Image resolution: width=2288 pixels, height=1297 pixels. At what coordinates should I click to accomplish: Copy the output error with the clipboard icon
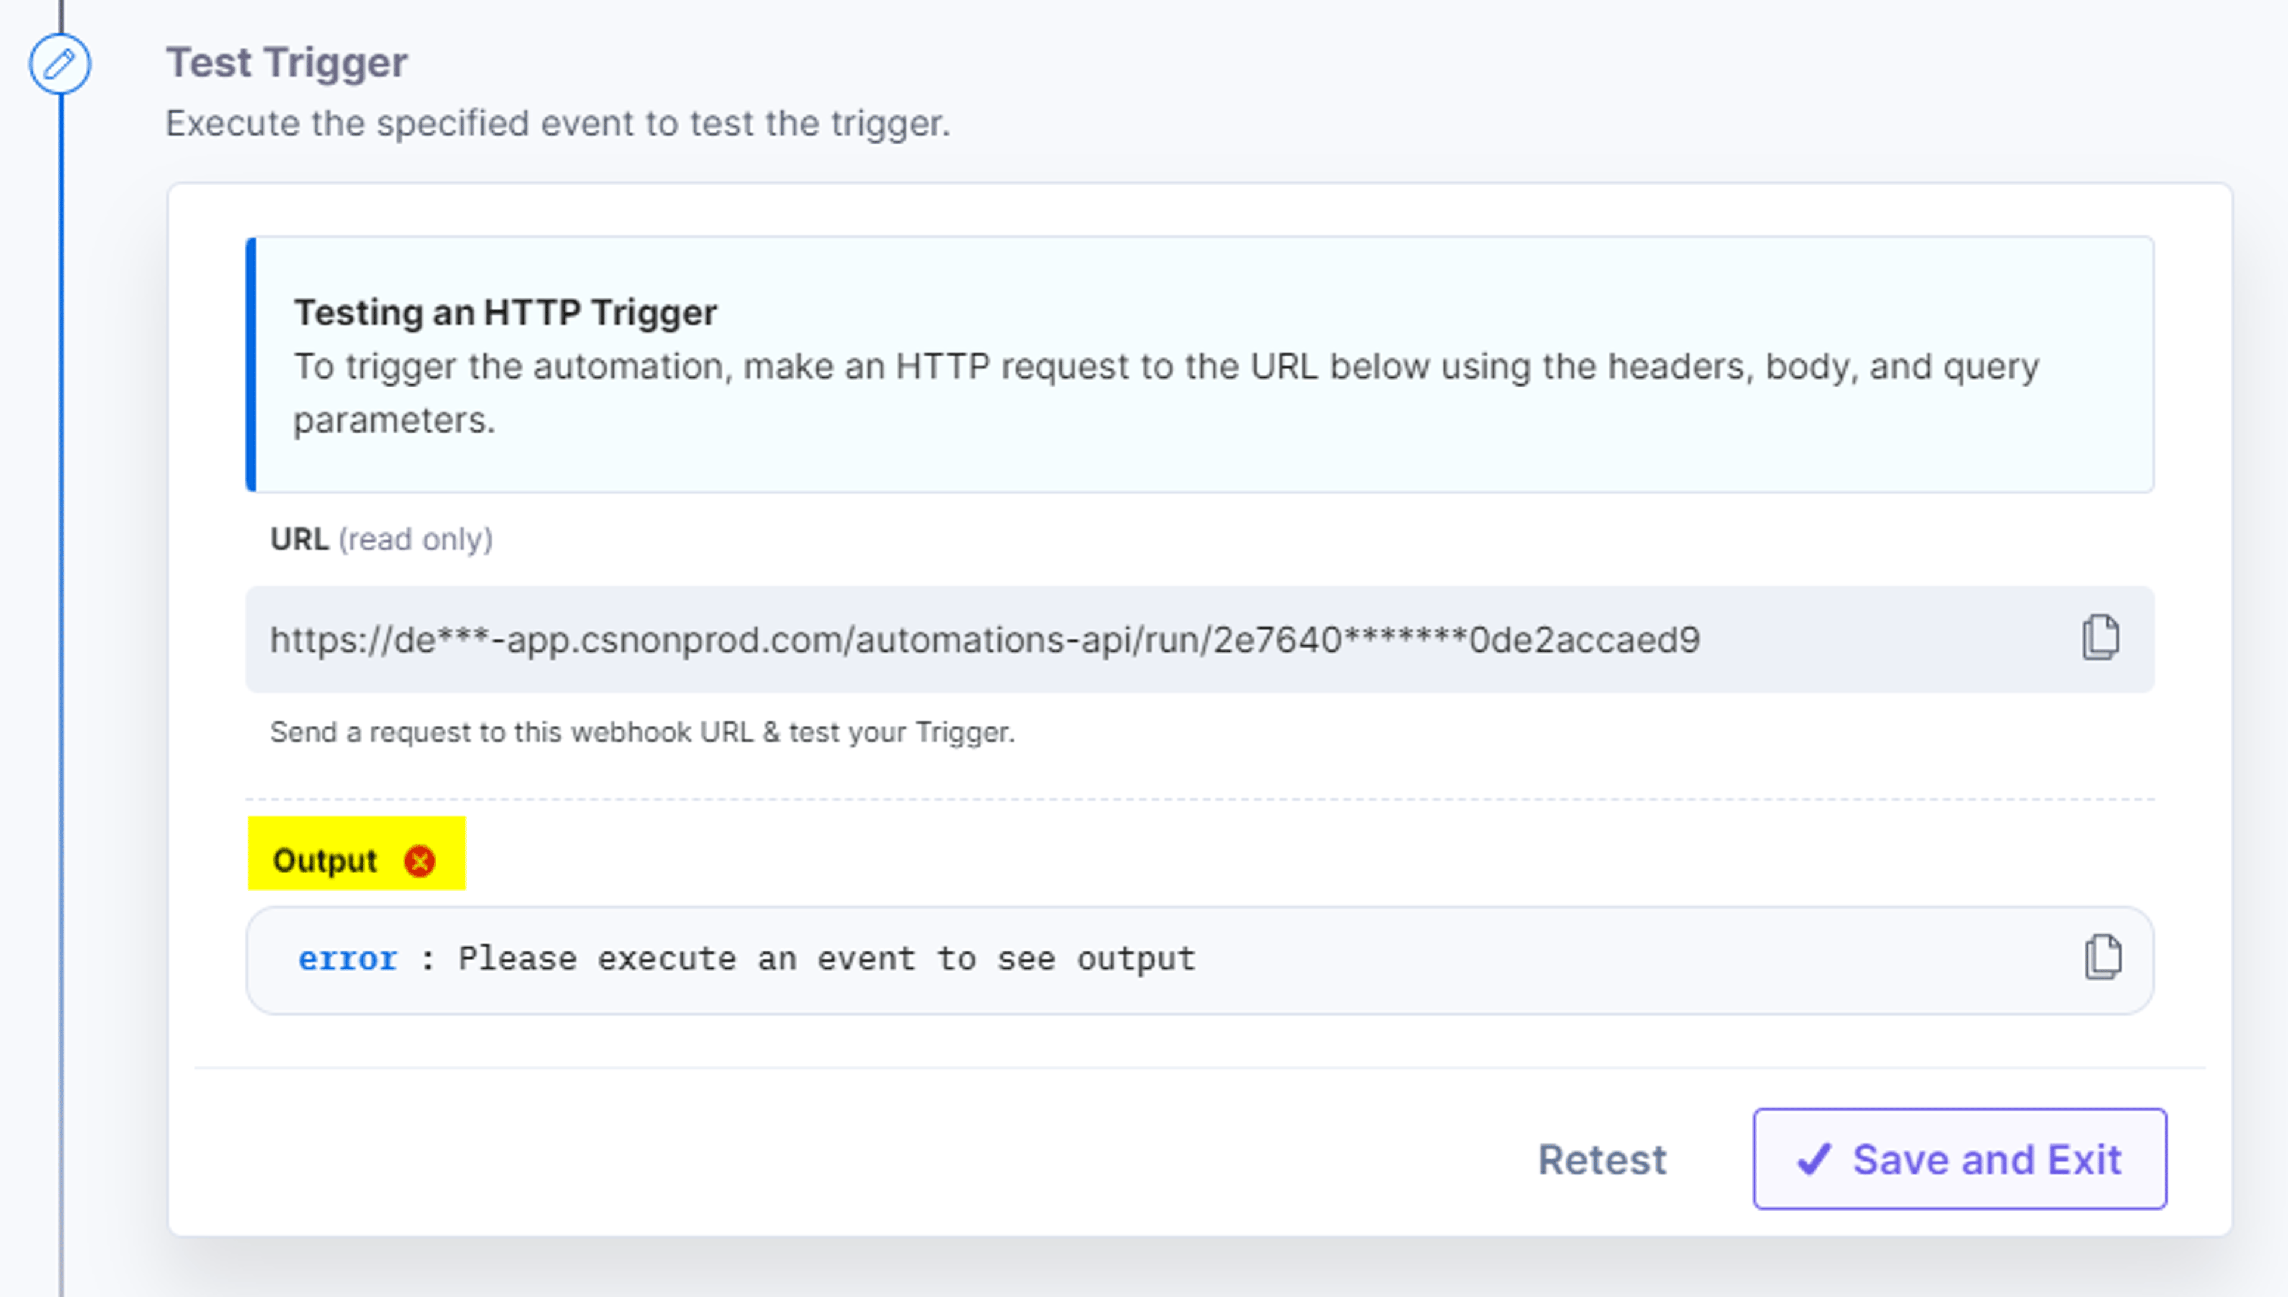pos(2102,957)
